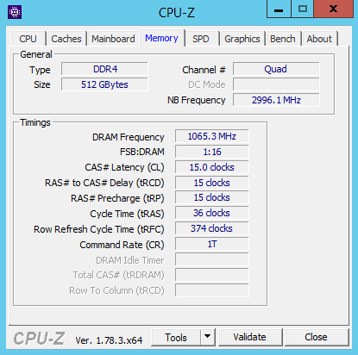Select the Memory tab
The height and width of the screenshot is (355, 358).
(161, 38)
